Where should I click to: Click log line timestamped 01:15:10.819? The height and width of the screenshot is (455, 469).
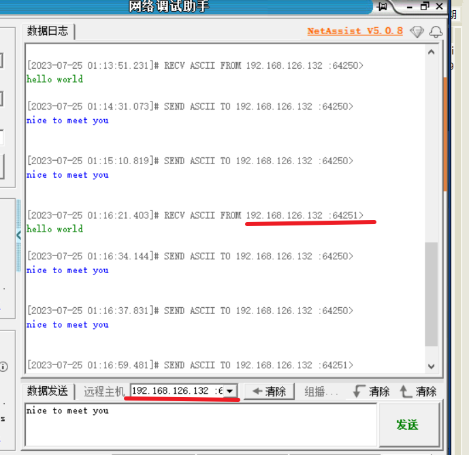pyautogui.click(x=190, y=161)
